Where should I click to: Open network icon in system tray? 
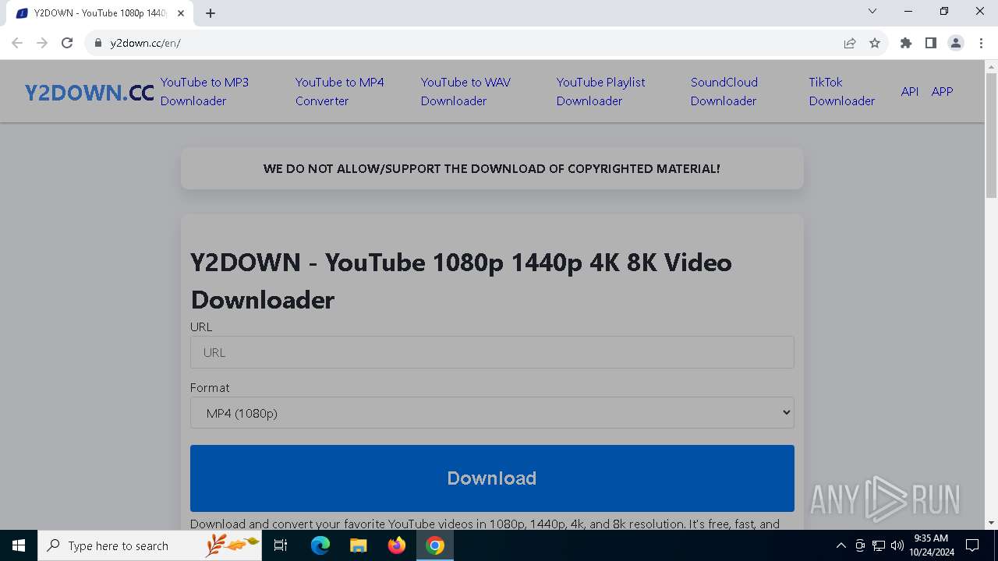point(879,545)
